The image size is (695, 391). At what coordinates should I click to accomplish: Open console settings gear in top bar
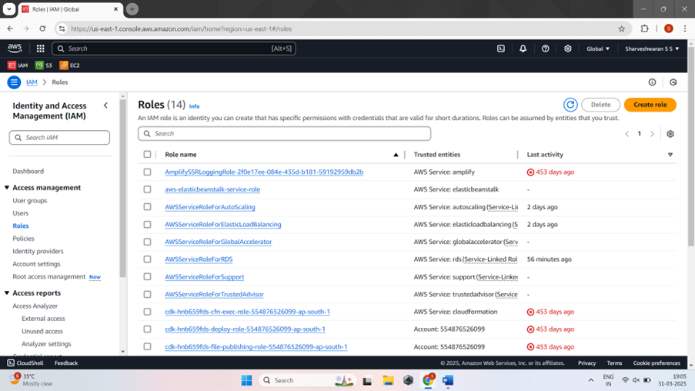pos(568,48)
